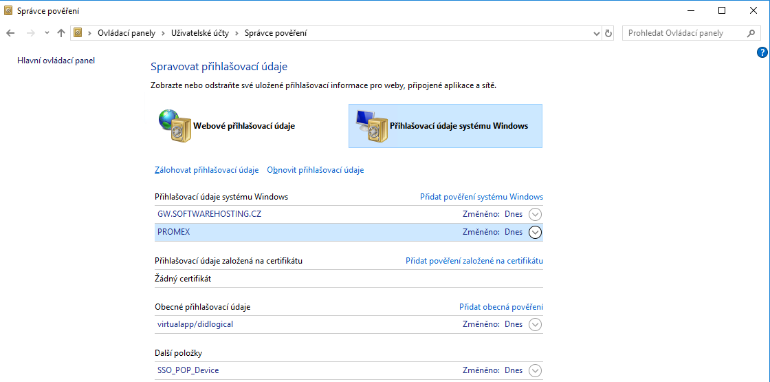Open recent locations dropdown arrow
Viewport: 770px width, 382px height.
(x=47, y=33)
